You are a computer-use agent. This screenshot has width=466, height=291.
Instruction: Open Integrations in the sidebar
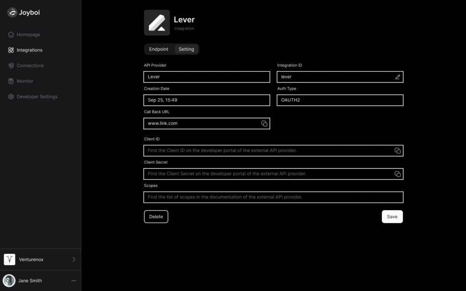pos(25,50)
